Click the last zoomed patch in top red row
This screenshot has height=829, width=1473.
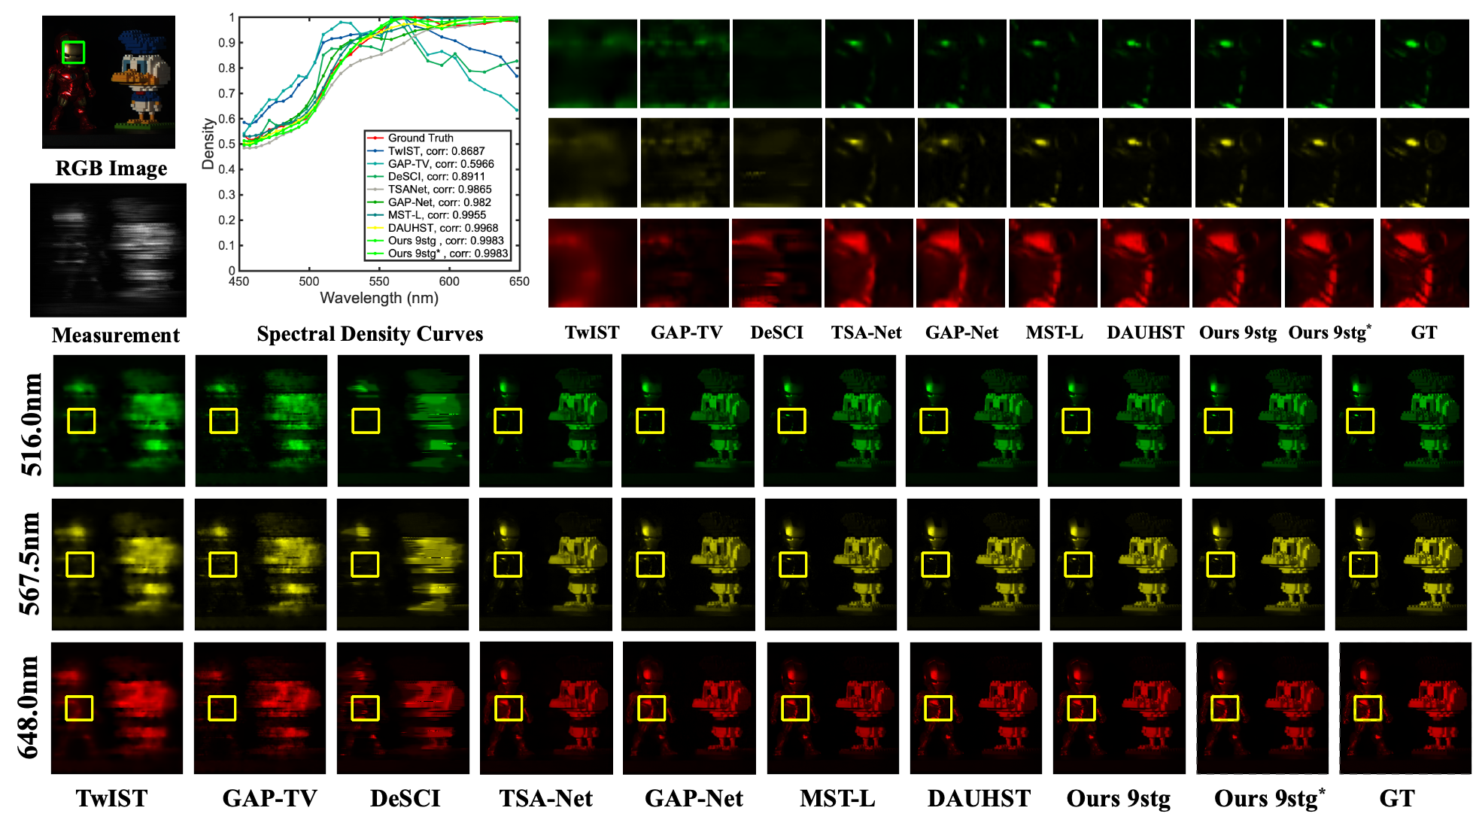[1426, 263]
